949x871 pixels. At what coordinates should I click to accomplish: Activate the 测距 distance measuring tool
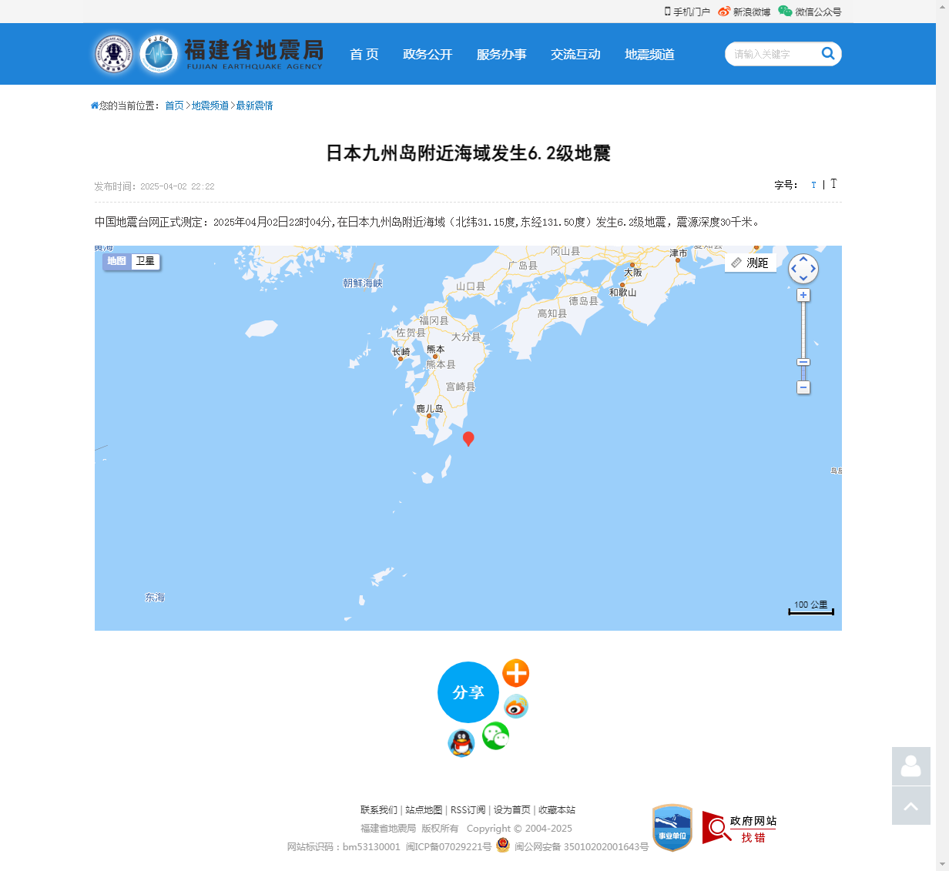tap(750, 262)
